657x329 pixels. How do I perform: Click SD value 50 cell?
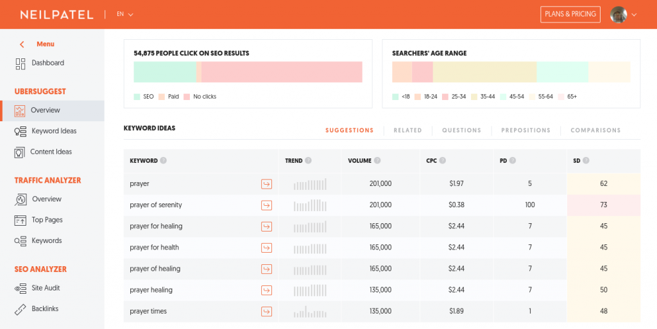click(603, 290)
